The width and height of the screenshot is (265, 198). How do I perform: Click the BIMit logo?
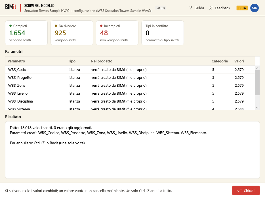pyautogui.click(x=11, y=7)
